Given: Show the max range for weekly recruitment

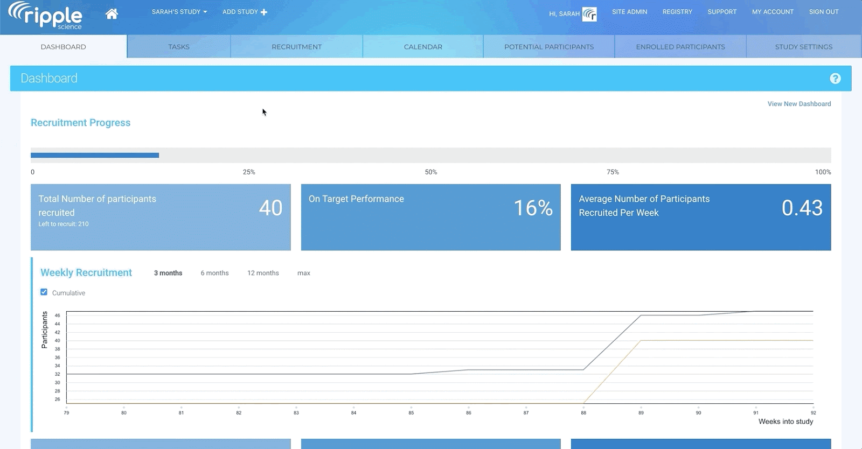Looking at the screenshot, I should click(304, 273).
